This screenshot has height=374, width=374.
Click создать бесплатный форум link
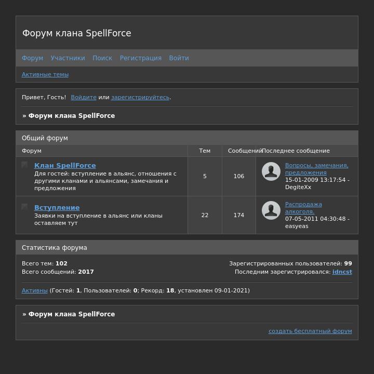(x=310, y=331)
